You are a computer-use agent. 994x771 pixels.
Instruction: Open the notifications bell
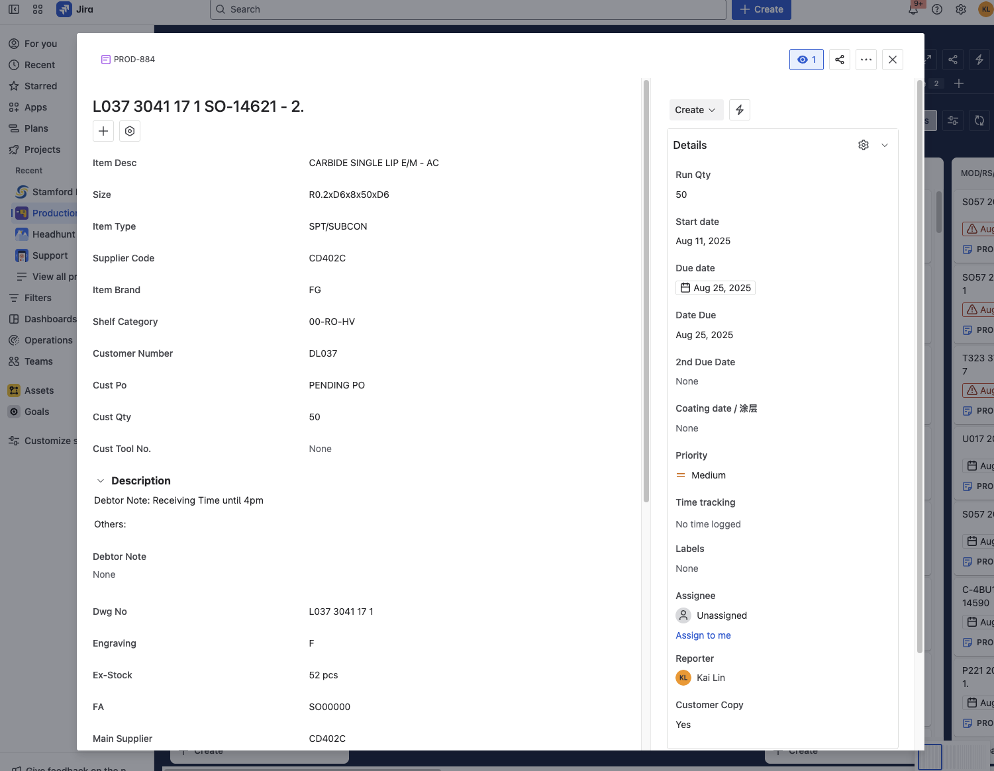pos(913,9)
